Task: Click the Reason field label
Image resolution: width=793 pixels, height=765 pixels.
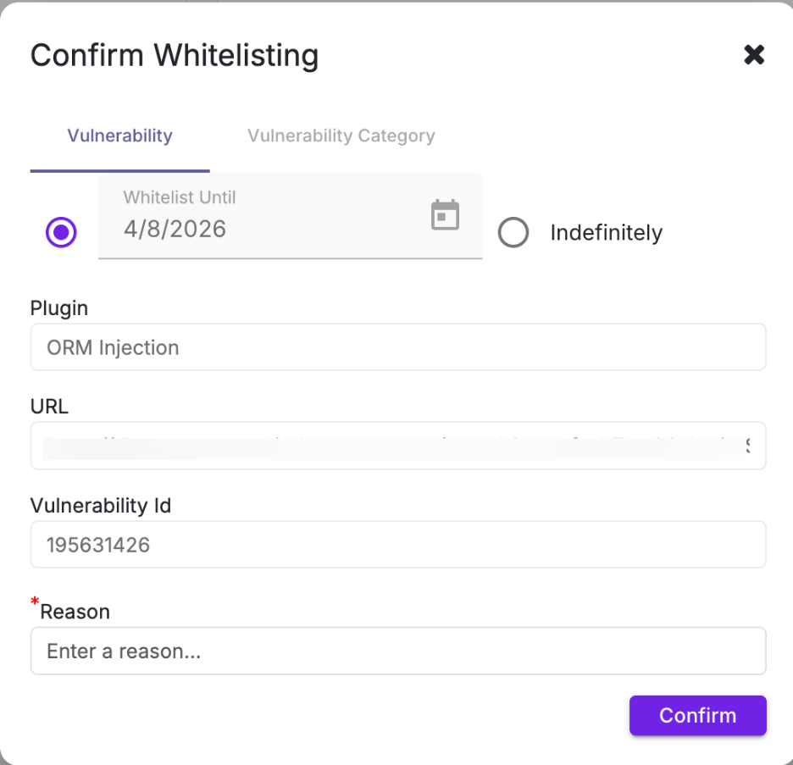Action: (75, 612)
